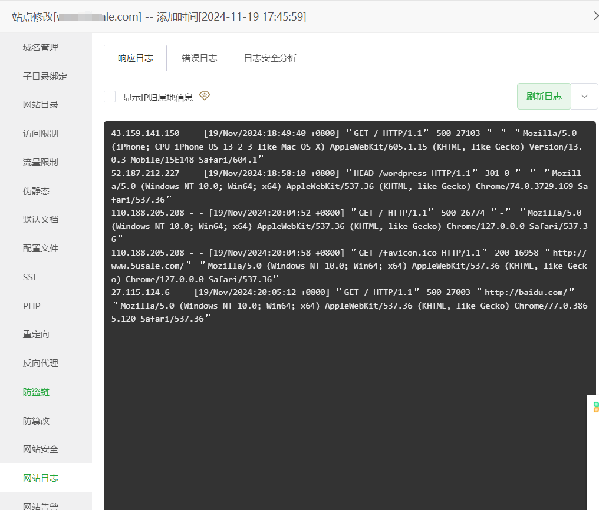Image resolution: width=599 pixels, height=510 pixels.
Task: Switch to 响应日志 tab
Action: [135, 58]
